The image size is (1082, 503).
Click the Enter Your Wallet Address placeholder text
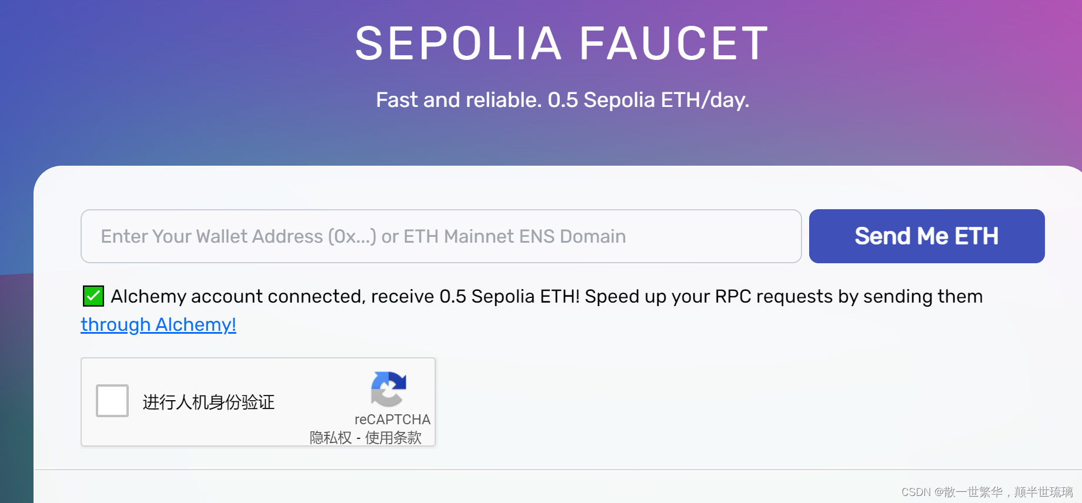click(x=238, y=236)
